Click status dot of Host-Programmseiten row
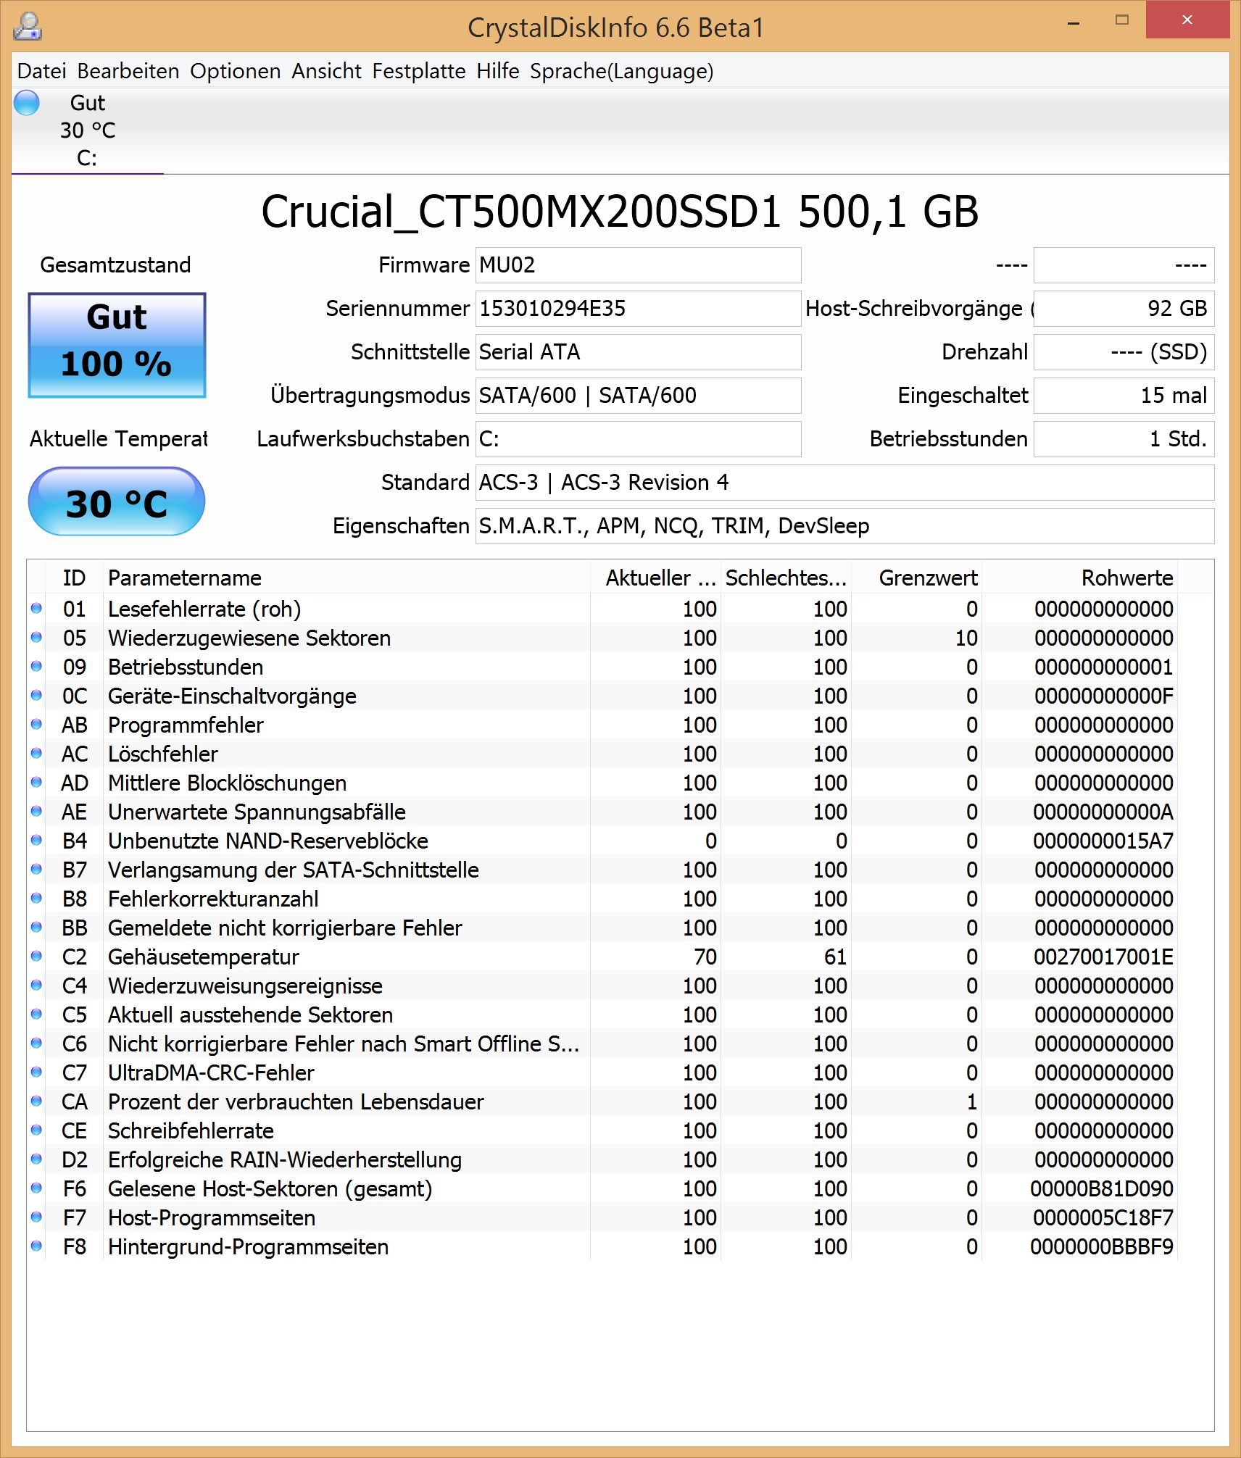The image size is (1241, 1458). tap(36, 1217)
